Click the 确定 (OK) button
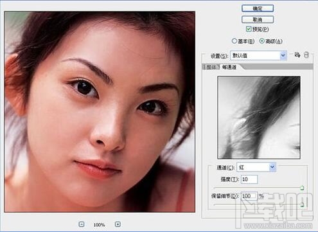This screenshot has width=318, height=232. (x=258, y=8)
